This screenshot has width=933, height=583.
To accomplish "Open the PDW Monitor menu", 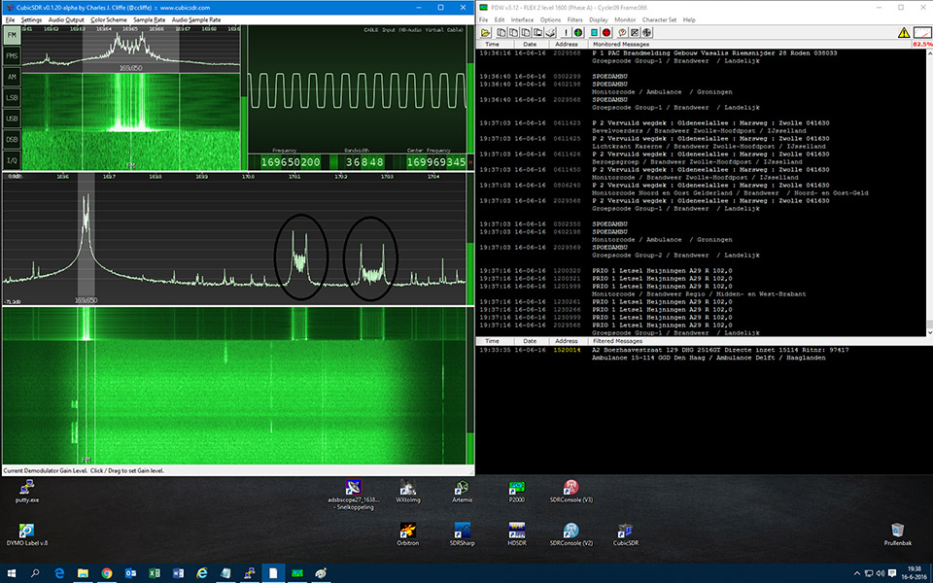I will (625, 19).
